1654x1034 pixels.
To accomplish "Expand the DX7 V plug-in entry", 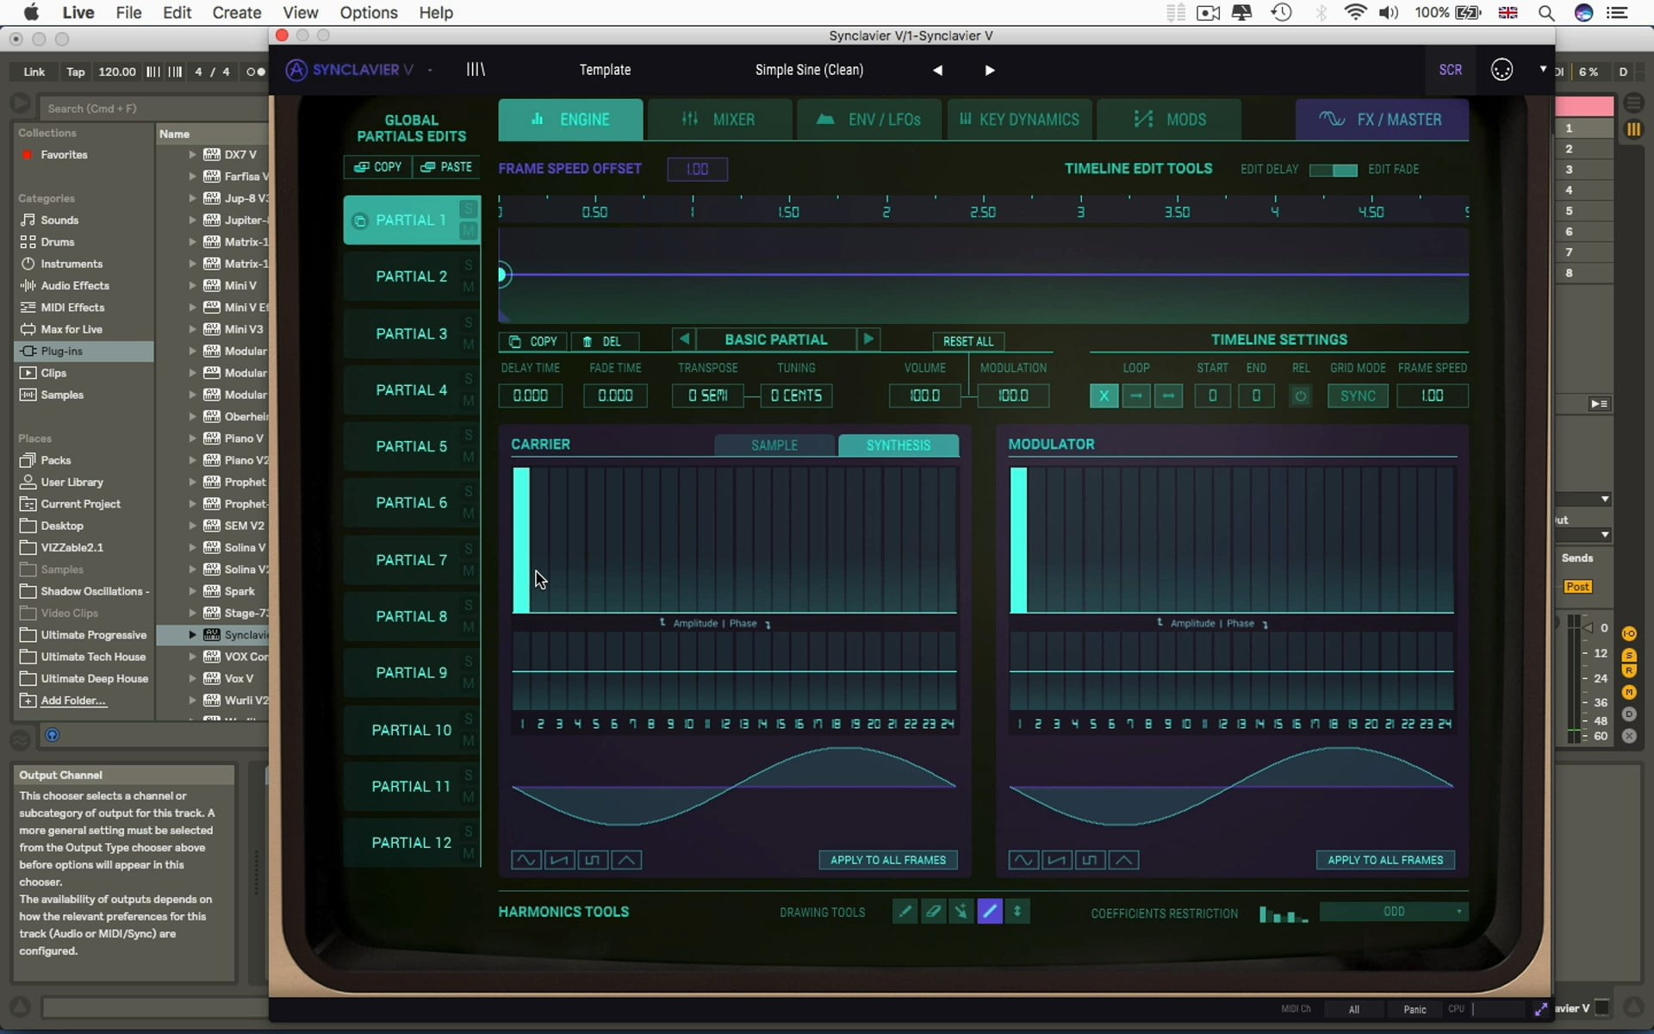I will [192, 155].
